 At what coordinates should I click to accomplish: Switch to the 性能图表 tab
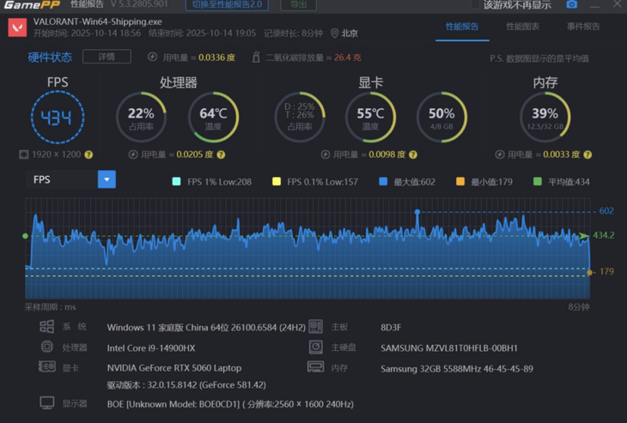pyautogui.click(x=523, y=27)
